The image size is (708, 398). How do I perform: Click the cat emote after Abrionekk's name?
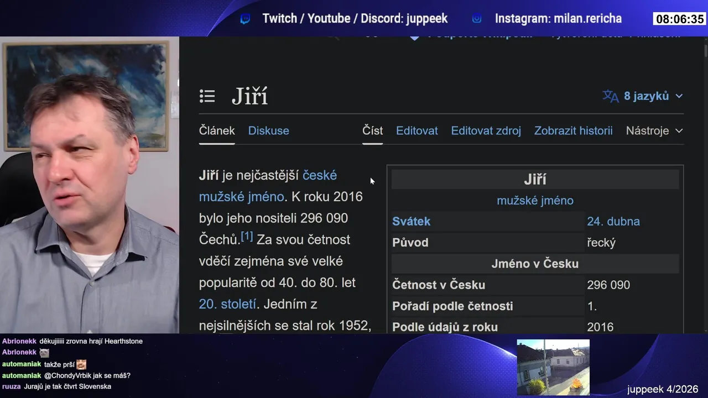point(44,352)
